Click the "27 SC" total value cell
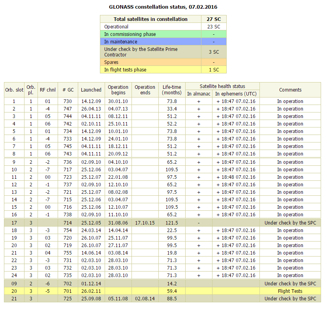Screen dimensions: 327x311 214,19
